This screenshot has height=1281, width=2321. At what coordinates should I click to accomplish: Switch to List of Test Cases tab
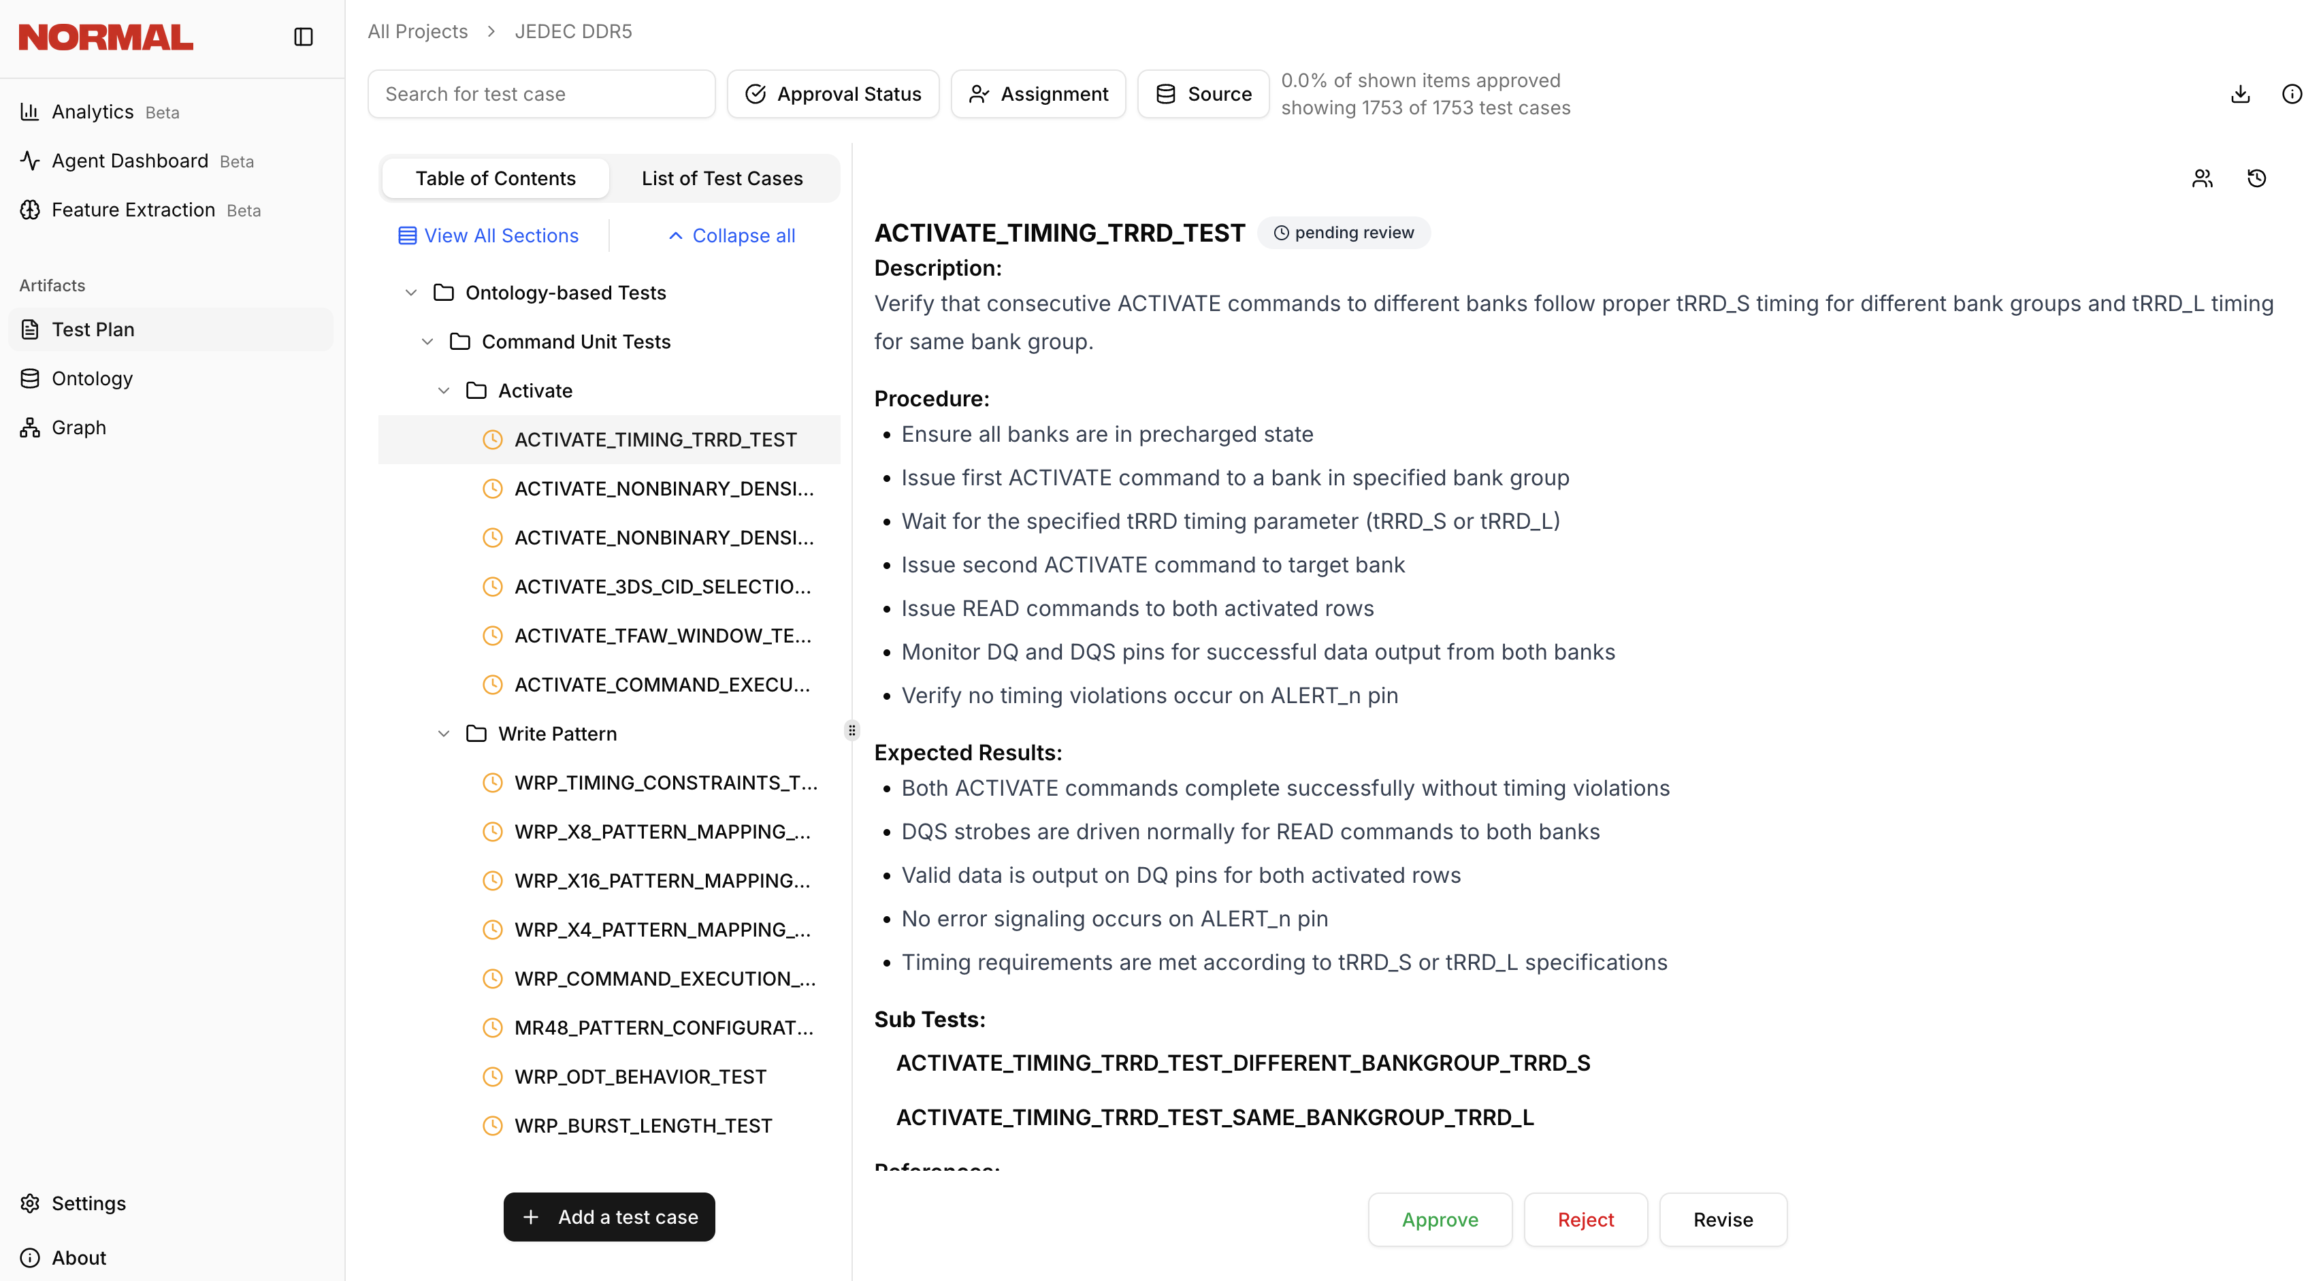pos(721,178)
